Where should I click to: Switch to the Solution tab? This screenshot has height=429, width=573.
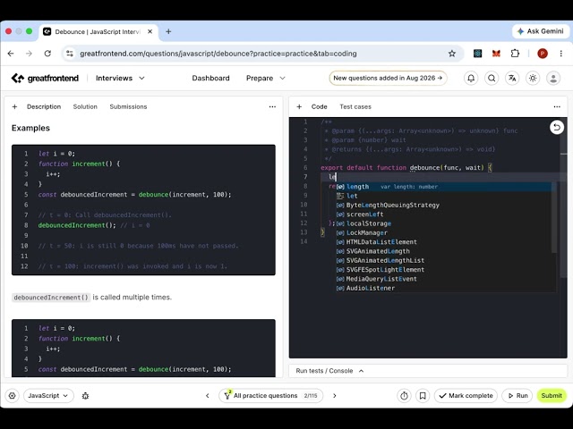tap(85, 106)
